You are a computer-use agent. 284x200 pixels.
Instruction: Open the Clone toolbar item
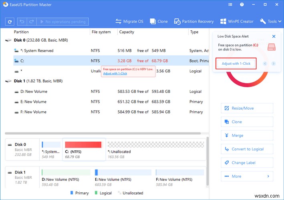[x=159, y=22]
